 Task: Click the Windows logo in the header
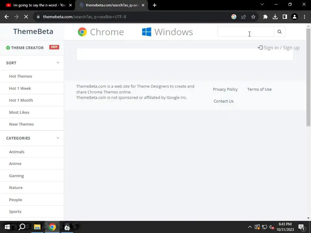[x=147, y=32]
